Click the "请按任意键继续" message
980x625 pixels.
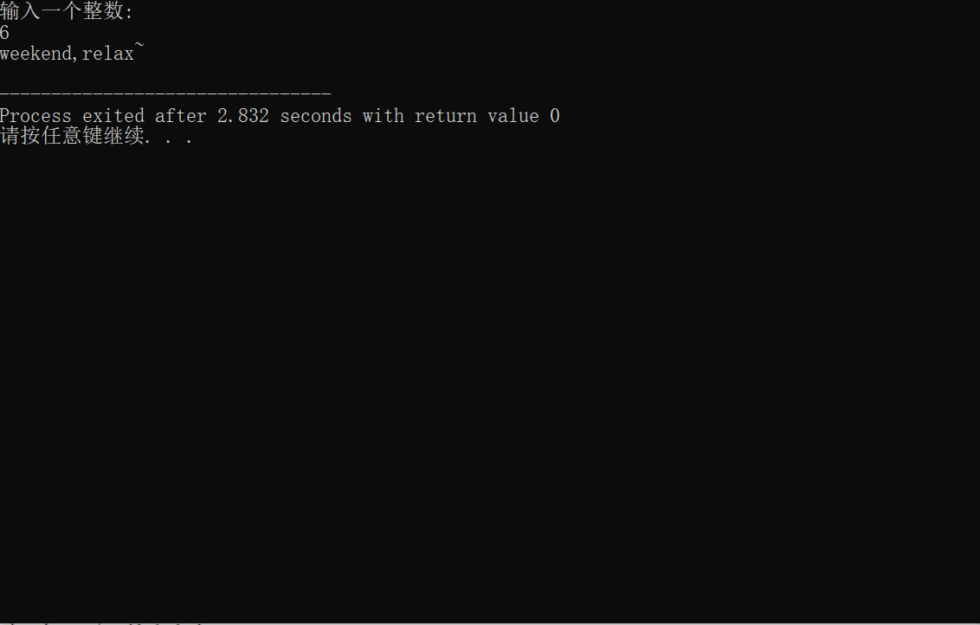(72, 137)
